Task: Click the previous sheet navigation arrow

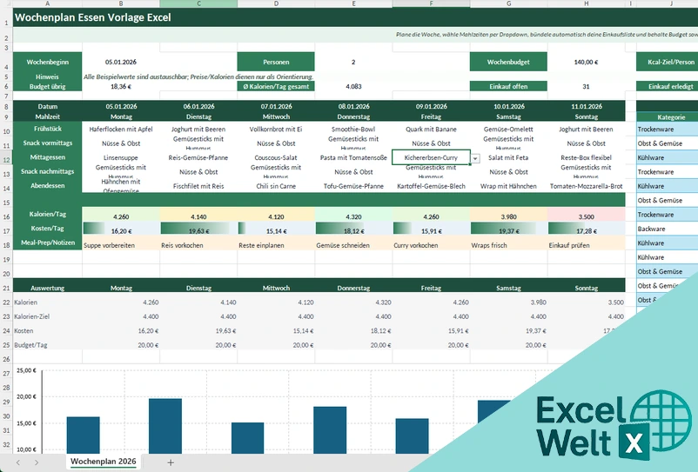Action: tap(18, 462)
